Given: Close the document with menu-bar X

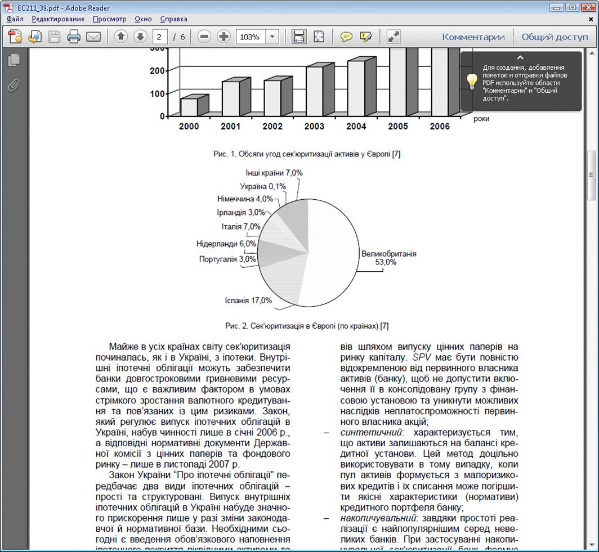Looking at the screenshot, I should click(x=591, y=19).
